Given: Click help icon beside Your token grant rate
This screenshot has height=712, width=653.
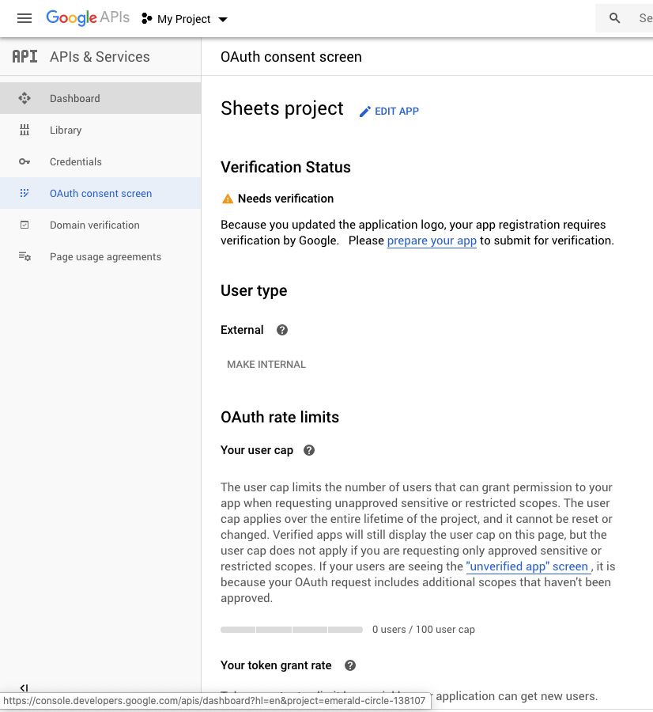Looking at the screenshot, I should tap(350, 665).
